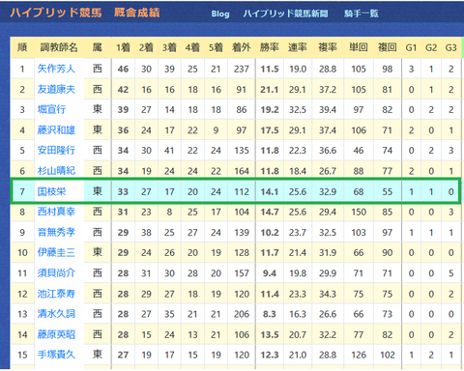Image resolution: width=464 pixels, height=371 pixels.
Task: Open trainer 安田隆行 page
Action: click(x=56, y=151)
